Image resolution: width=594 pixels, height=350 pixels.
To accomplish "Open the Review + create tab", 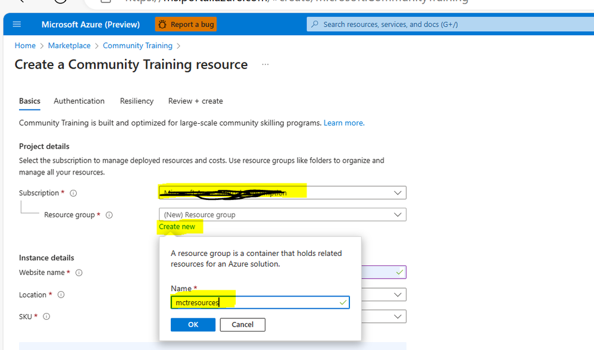I will [x=195, y=101].
